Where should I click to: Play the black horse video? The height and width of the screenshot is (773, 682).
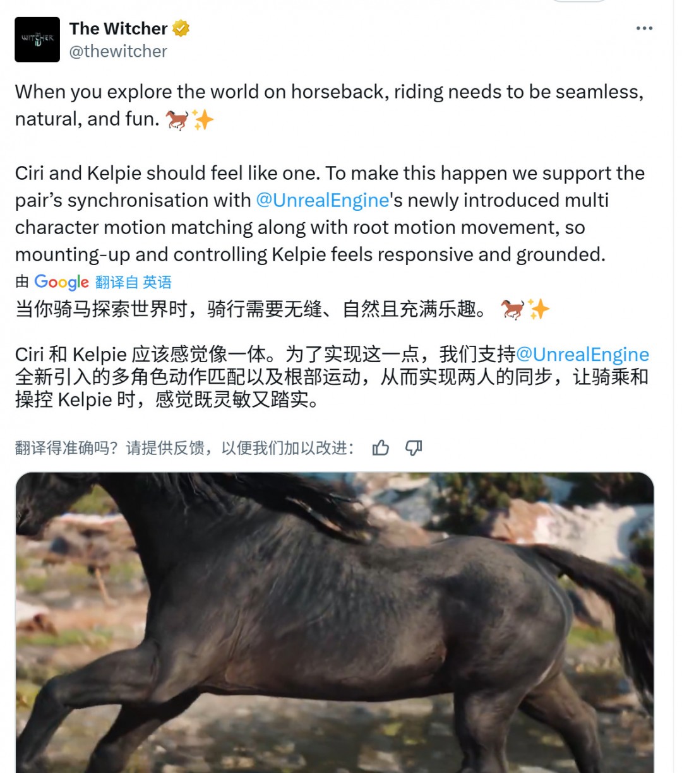click(x=334, y=622)
